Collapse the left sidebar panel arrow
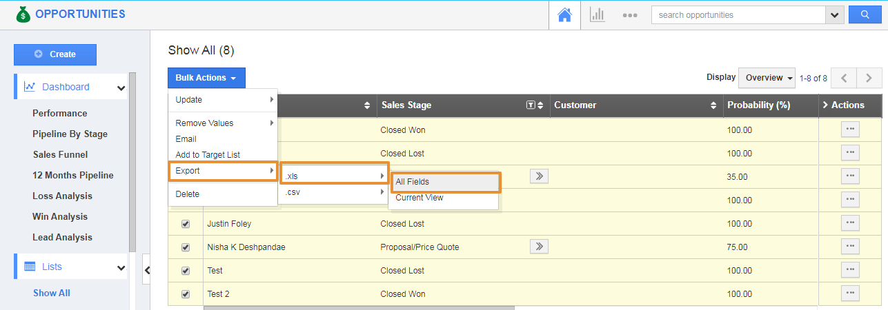888x310 pixels. 147,271
